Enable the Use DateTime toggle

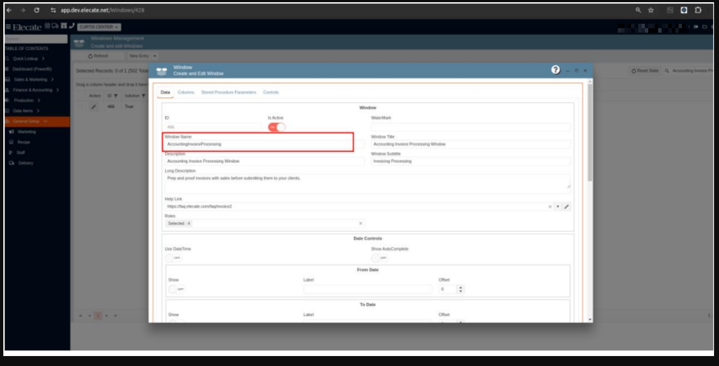(173, 258)
